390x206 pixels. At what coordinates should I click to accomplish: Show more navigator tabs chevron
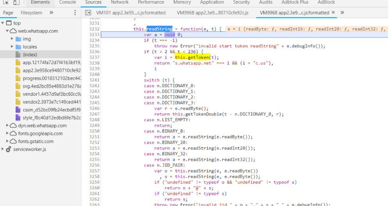pos(51,13)
